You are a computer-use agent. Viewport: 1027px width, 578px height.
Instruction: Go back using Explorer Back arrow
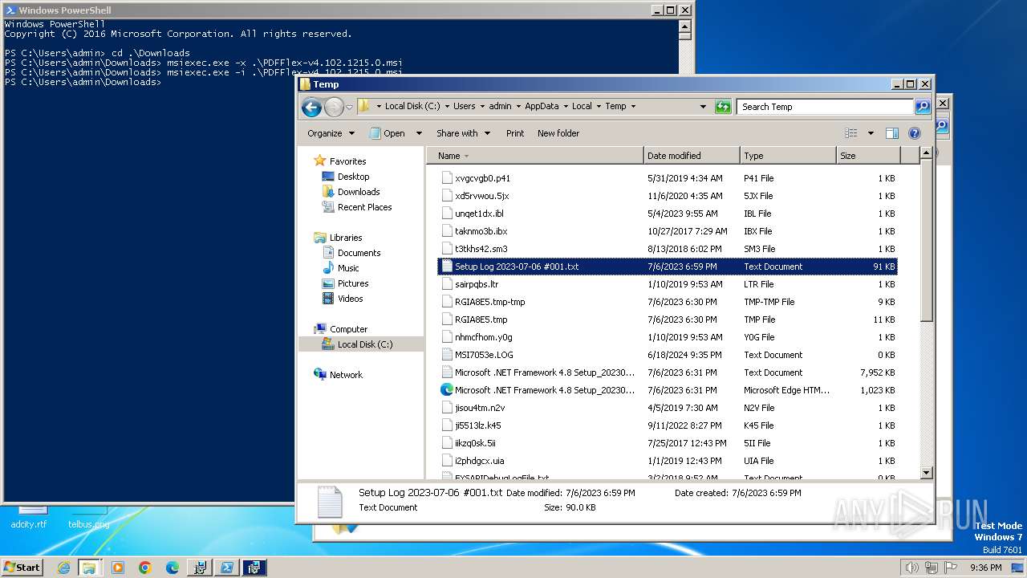click(x=311, y=107)
